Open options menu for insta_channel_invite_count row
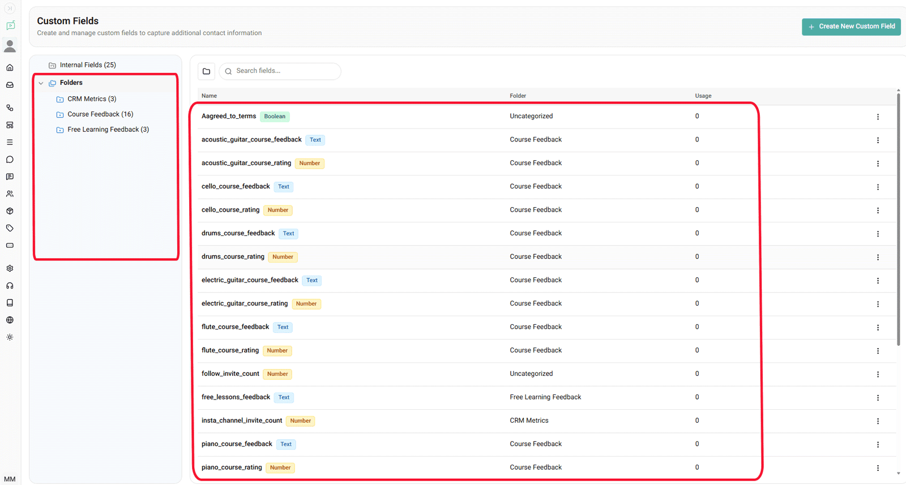This screenshot has height=485, width=906. tap(878, 421)
